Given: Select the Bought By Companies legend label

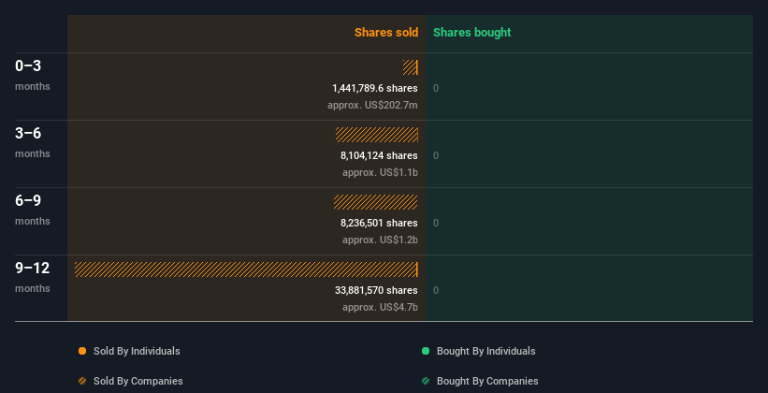Looking at the screenshot, I should click(x=487, y=381).
